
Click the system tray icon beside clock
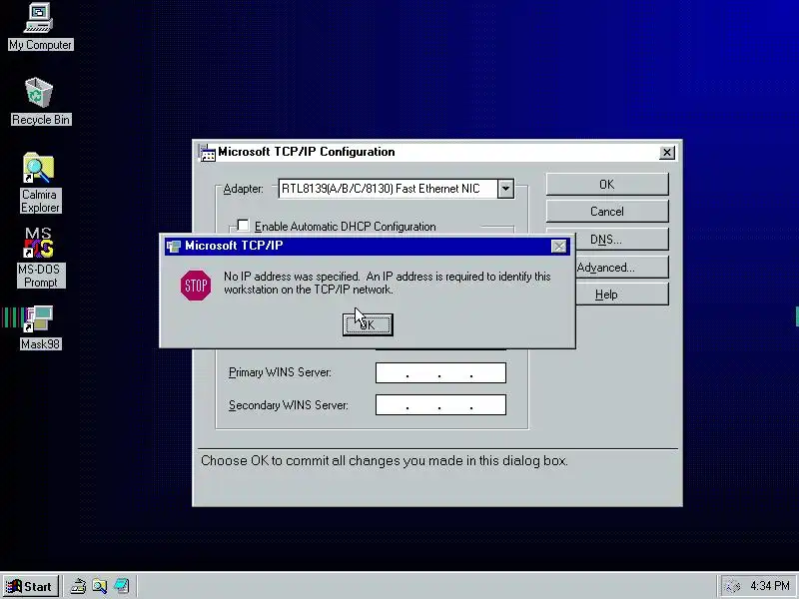click(x=732, y=586)
